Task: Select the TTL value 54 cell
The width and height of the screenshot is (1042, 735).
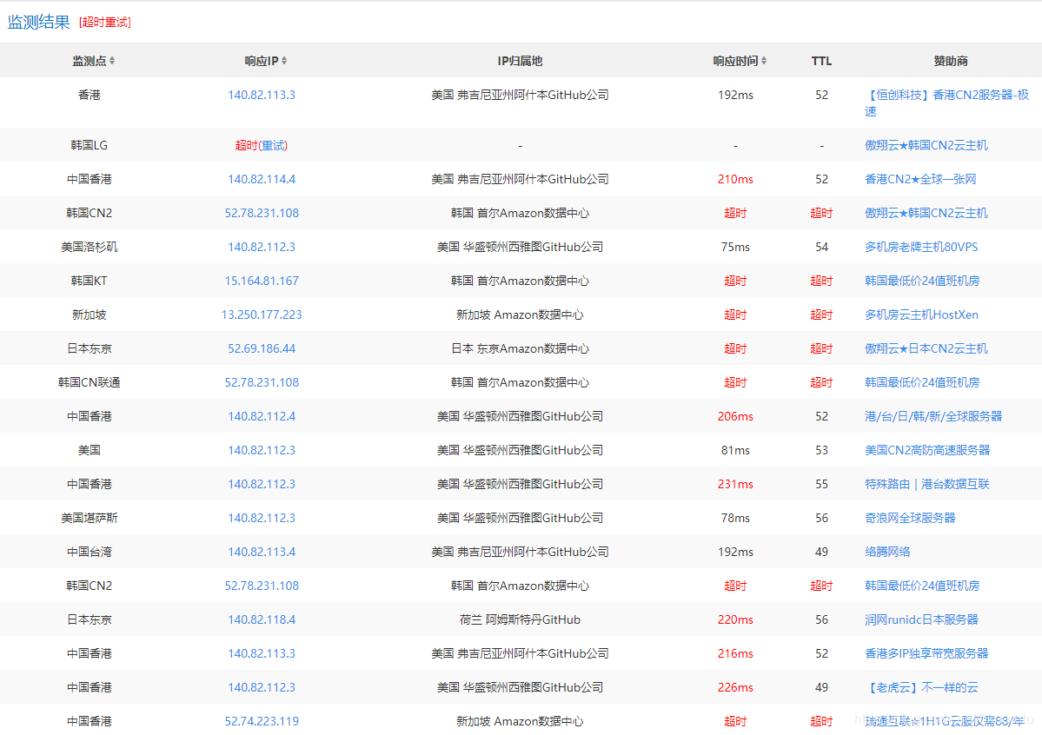Action: coord(821,247)
